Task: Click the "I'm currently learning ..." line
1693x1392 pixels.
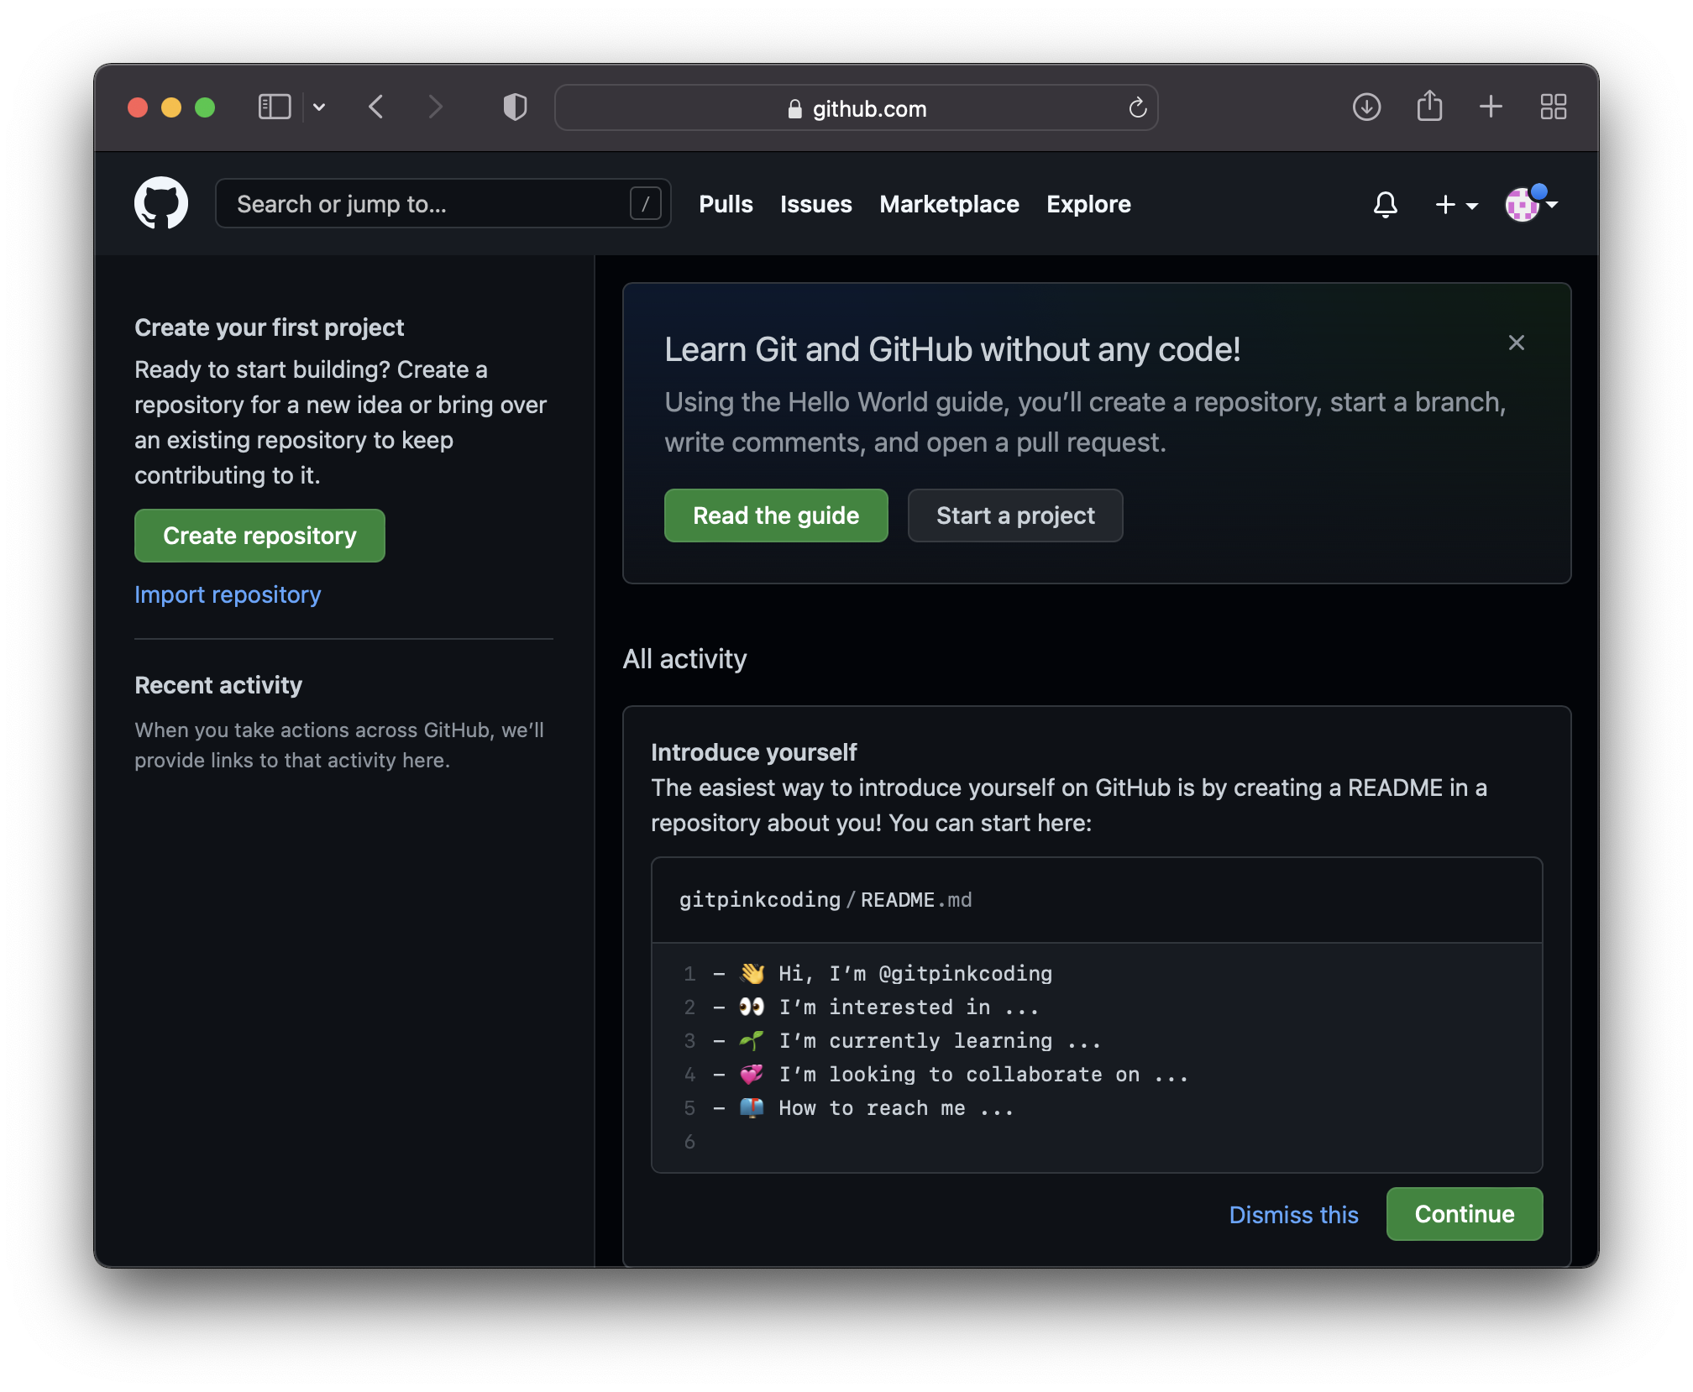Action: coord(940,1041)
